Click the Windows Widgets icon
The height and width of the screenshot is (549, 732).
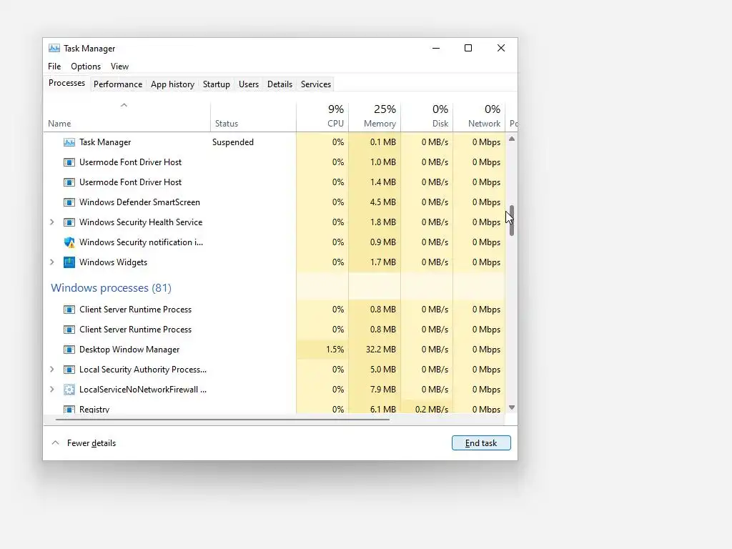coord(69,262)
